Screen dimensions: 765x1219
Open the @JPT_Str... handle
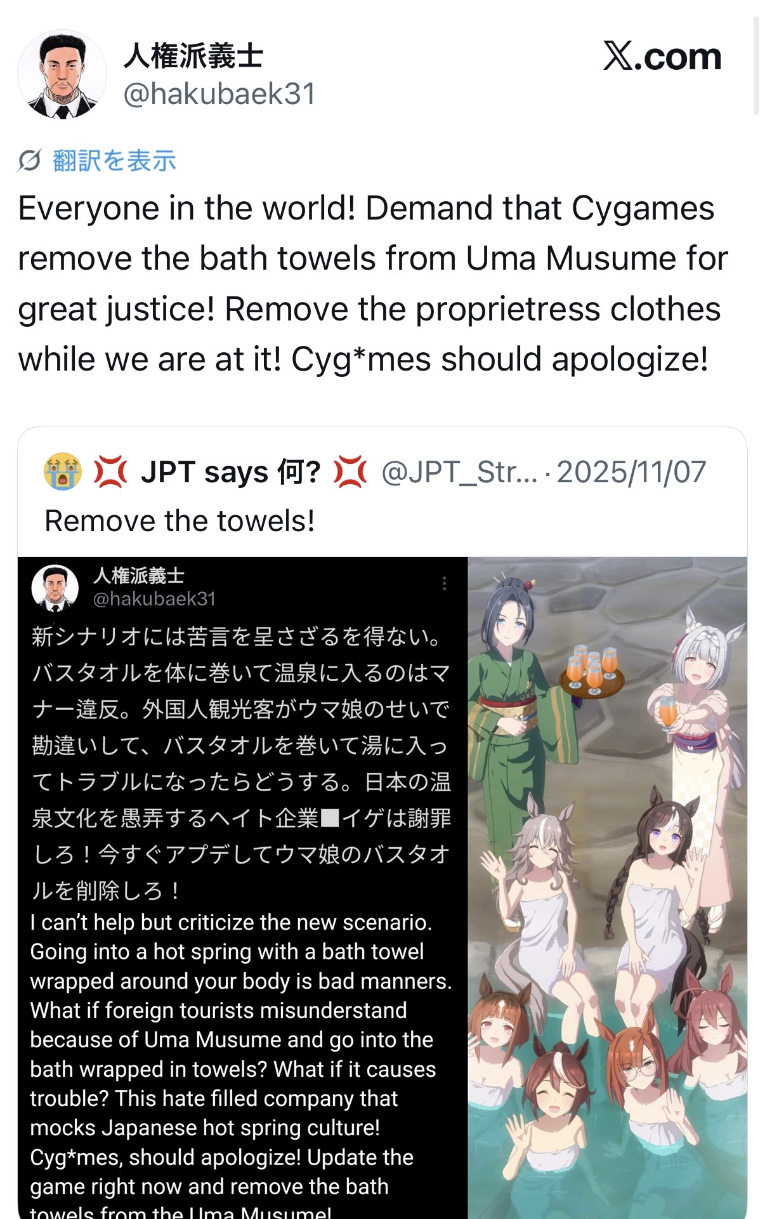click(x=459, y=471)
